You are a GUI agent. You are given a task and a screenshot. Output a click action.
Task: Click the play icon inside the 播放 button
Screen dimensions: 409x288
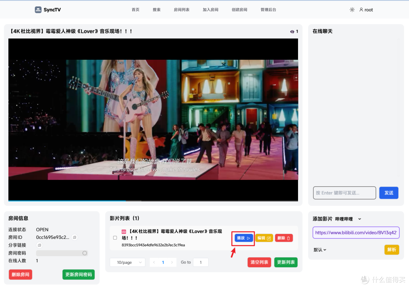tap(248, 238)
